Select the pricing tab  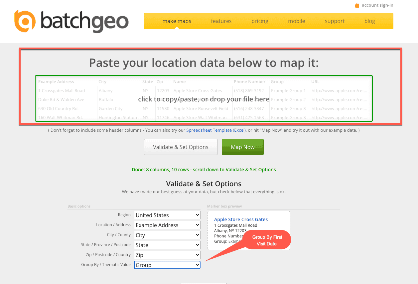tap(260, 21)
